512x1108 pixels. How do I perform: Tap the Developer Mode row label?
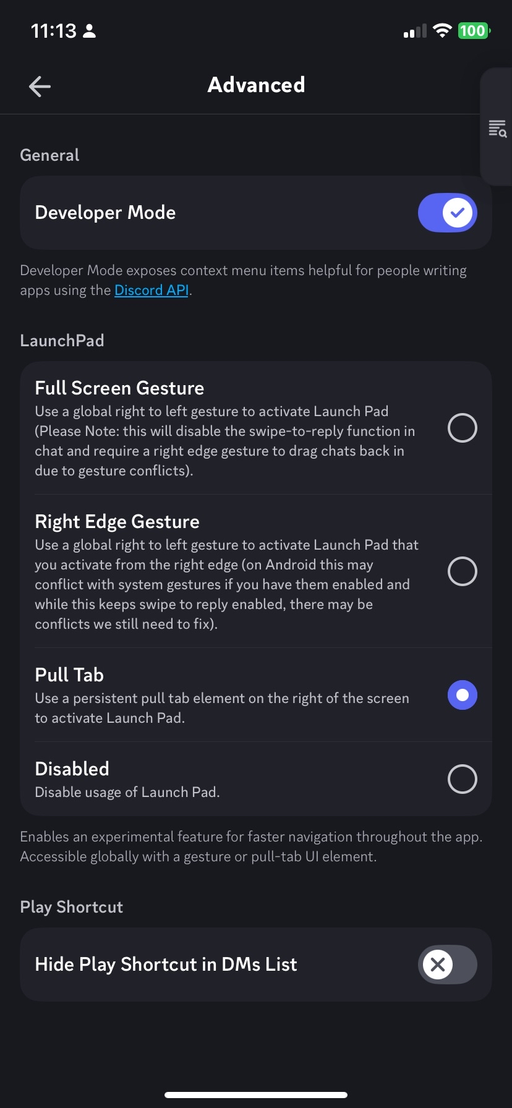[x=105, y=213]
